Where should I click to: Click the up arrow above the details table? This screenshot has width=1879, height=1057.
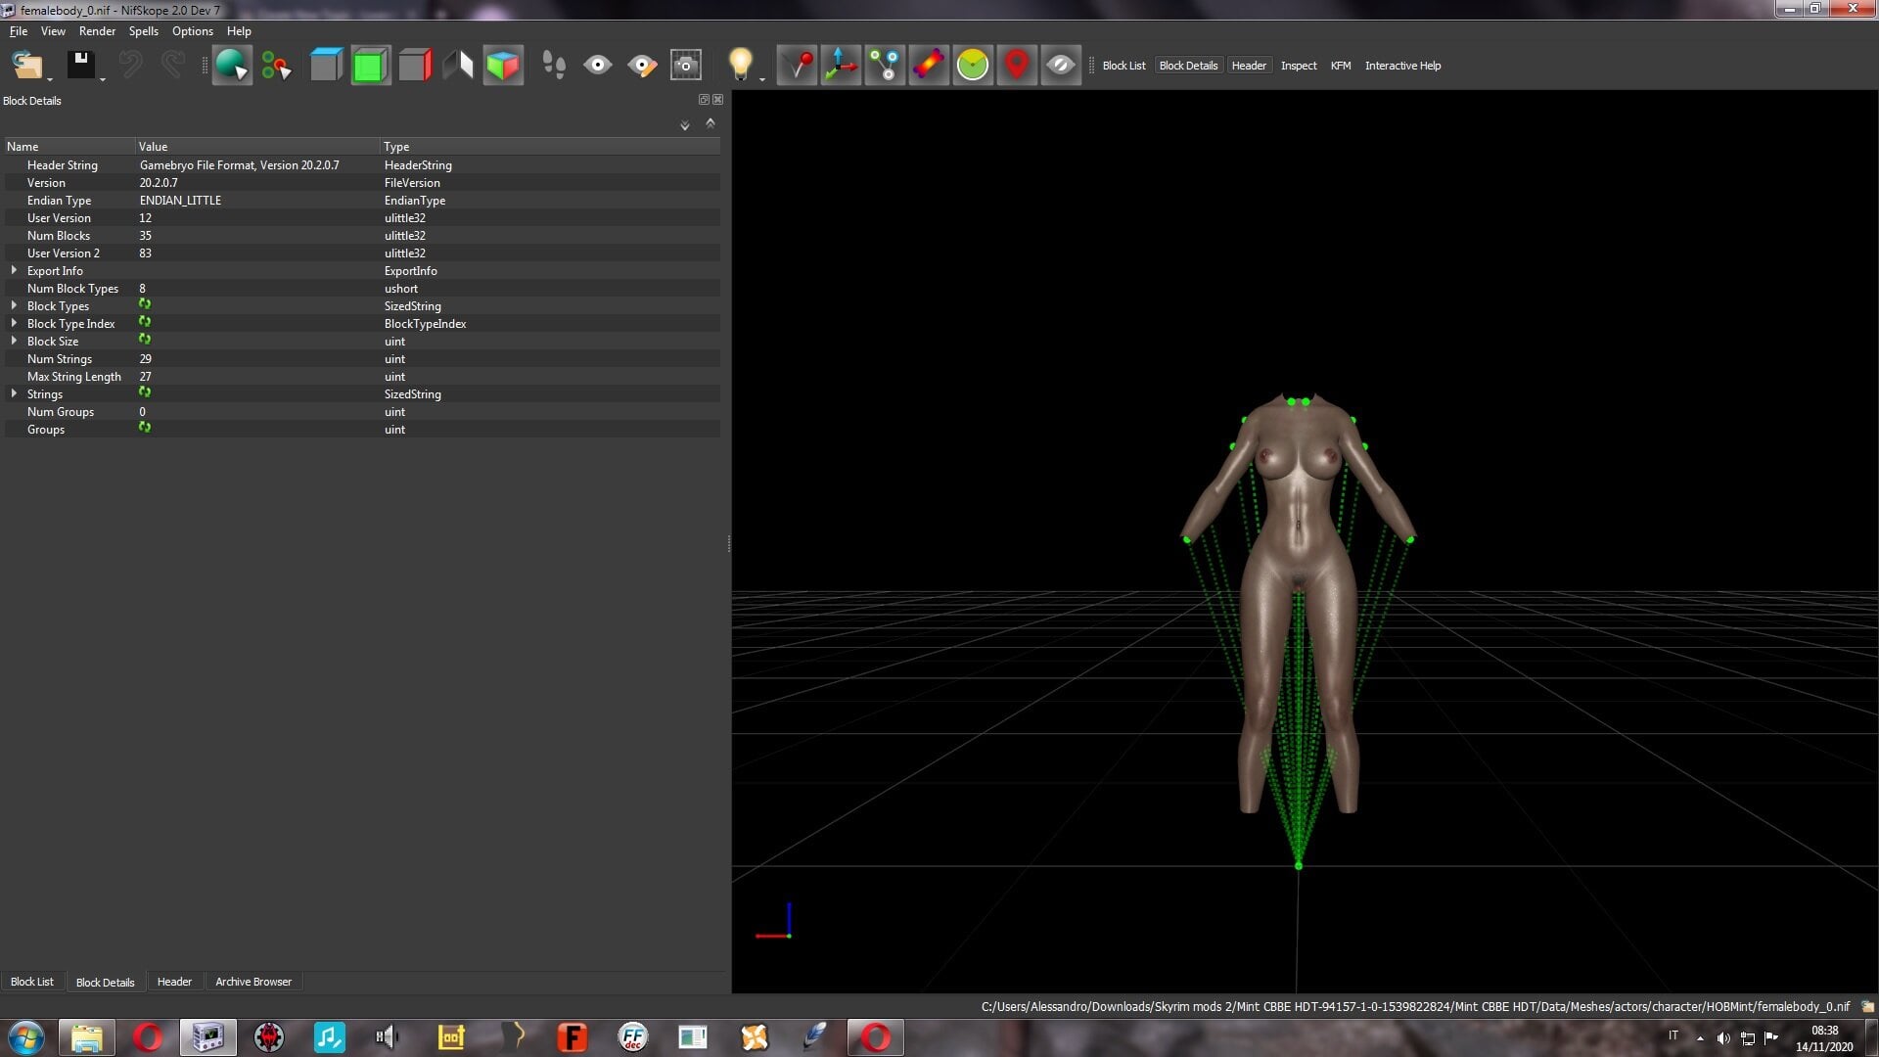point(710,123)
